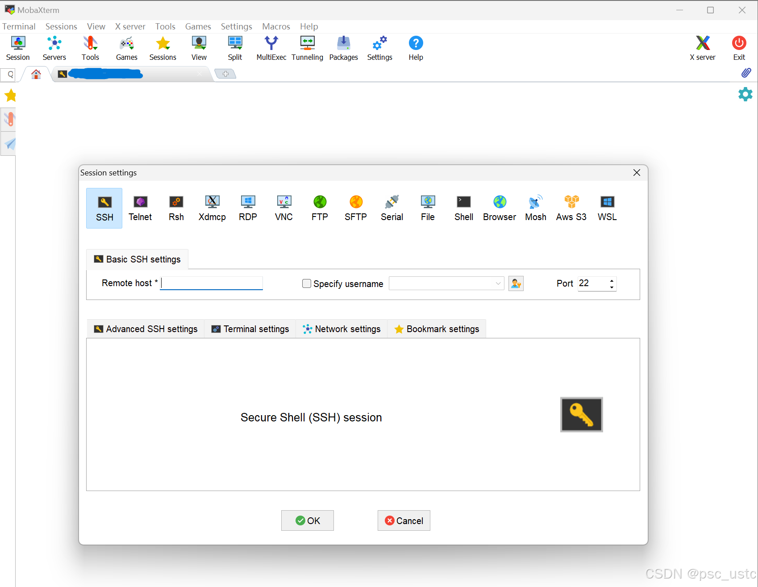Click the sidebar paper plane icon
Screen dimensions: 758x587
tap(9, 144)
